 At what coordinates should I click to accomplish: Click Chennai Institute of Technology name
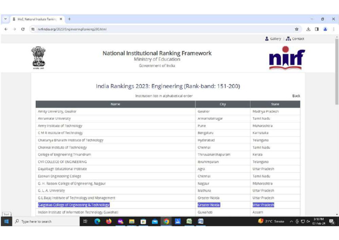pos(62,147)
